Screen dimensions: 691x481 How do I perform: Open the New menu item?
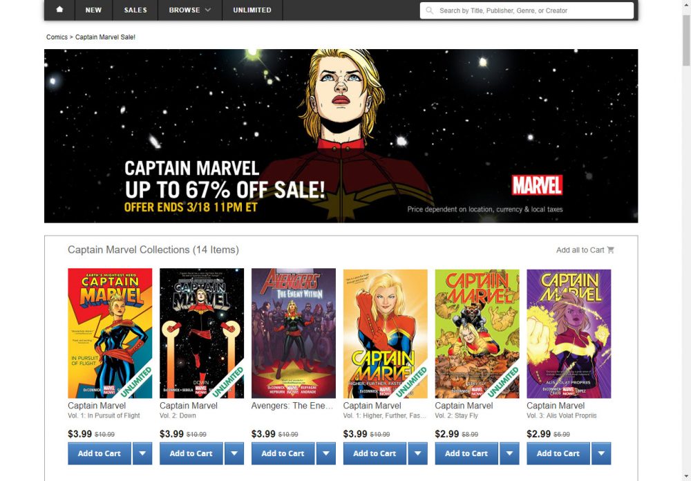(x=93, y=10)
